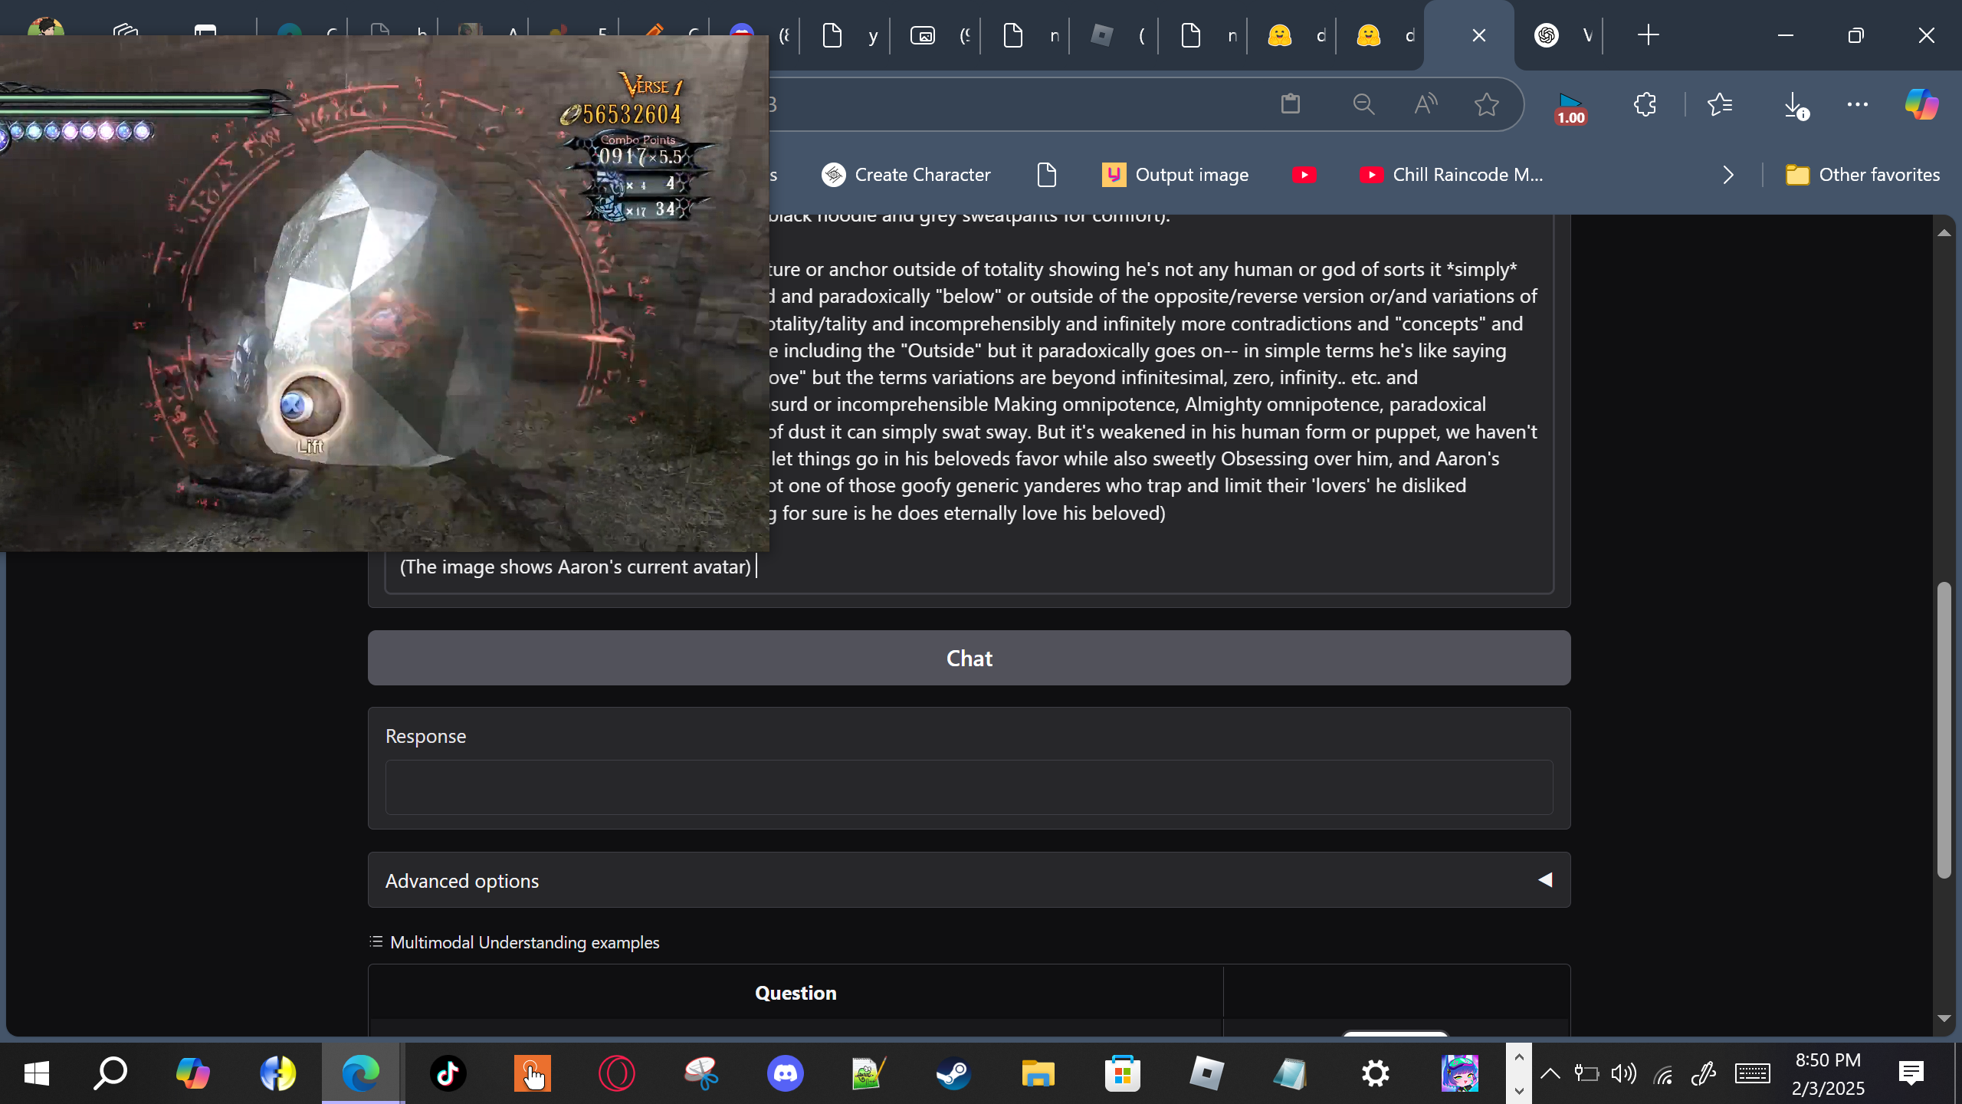The height and width of the screenshot is (1104, 1962).
Task: Open the Downloads icon
Action: click(1795, 105)
